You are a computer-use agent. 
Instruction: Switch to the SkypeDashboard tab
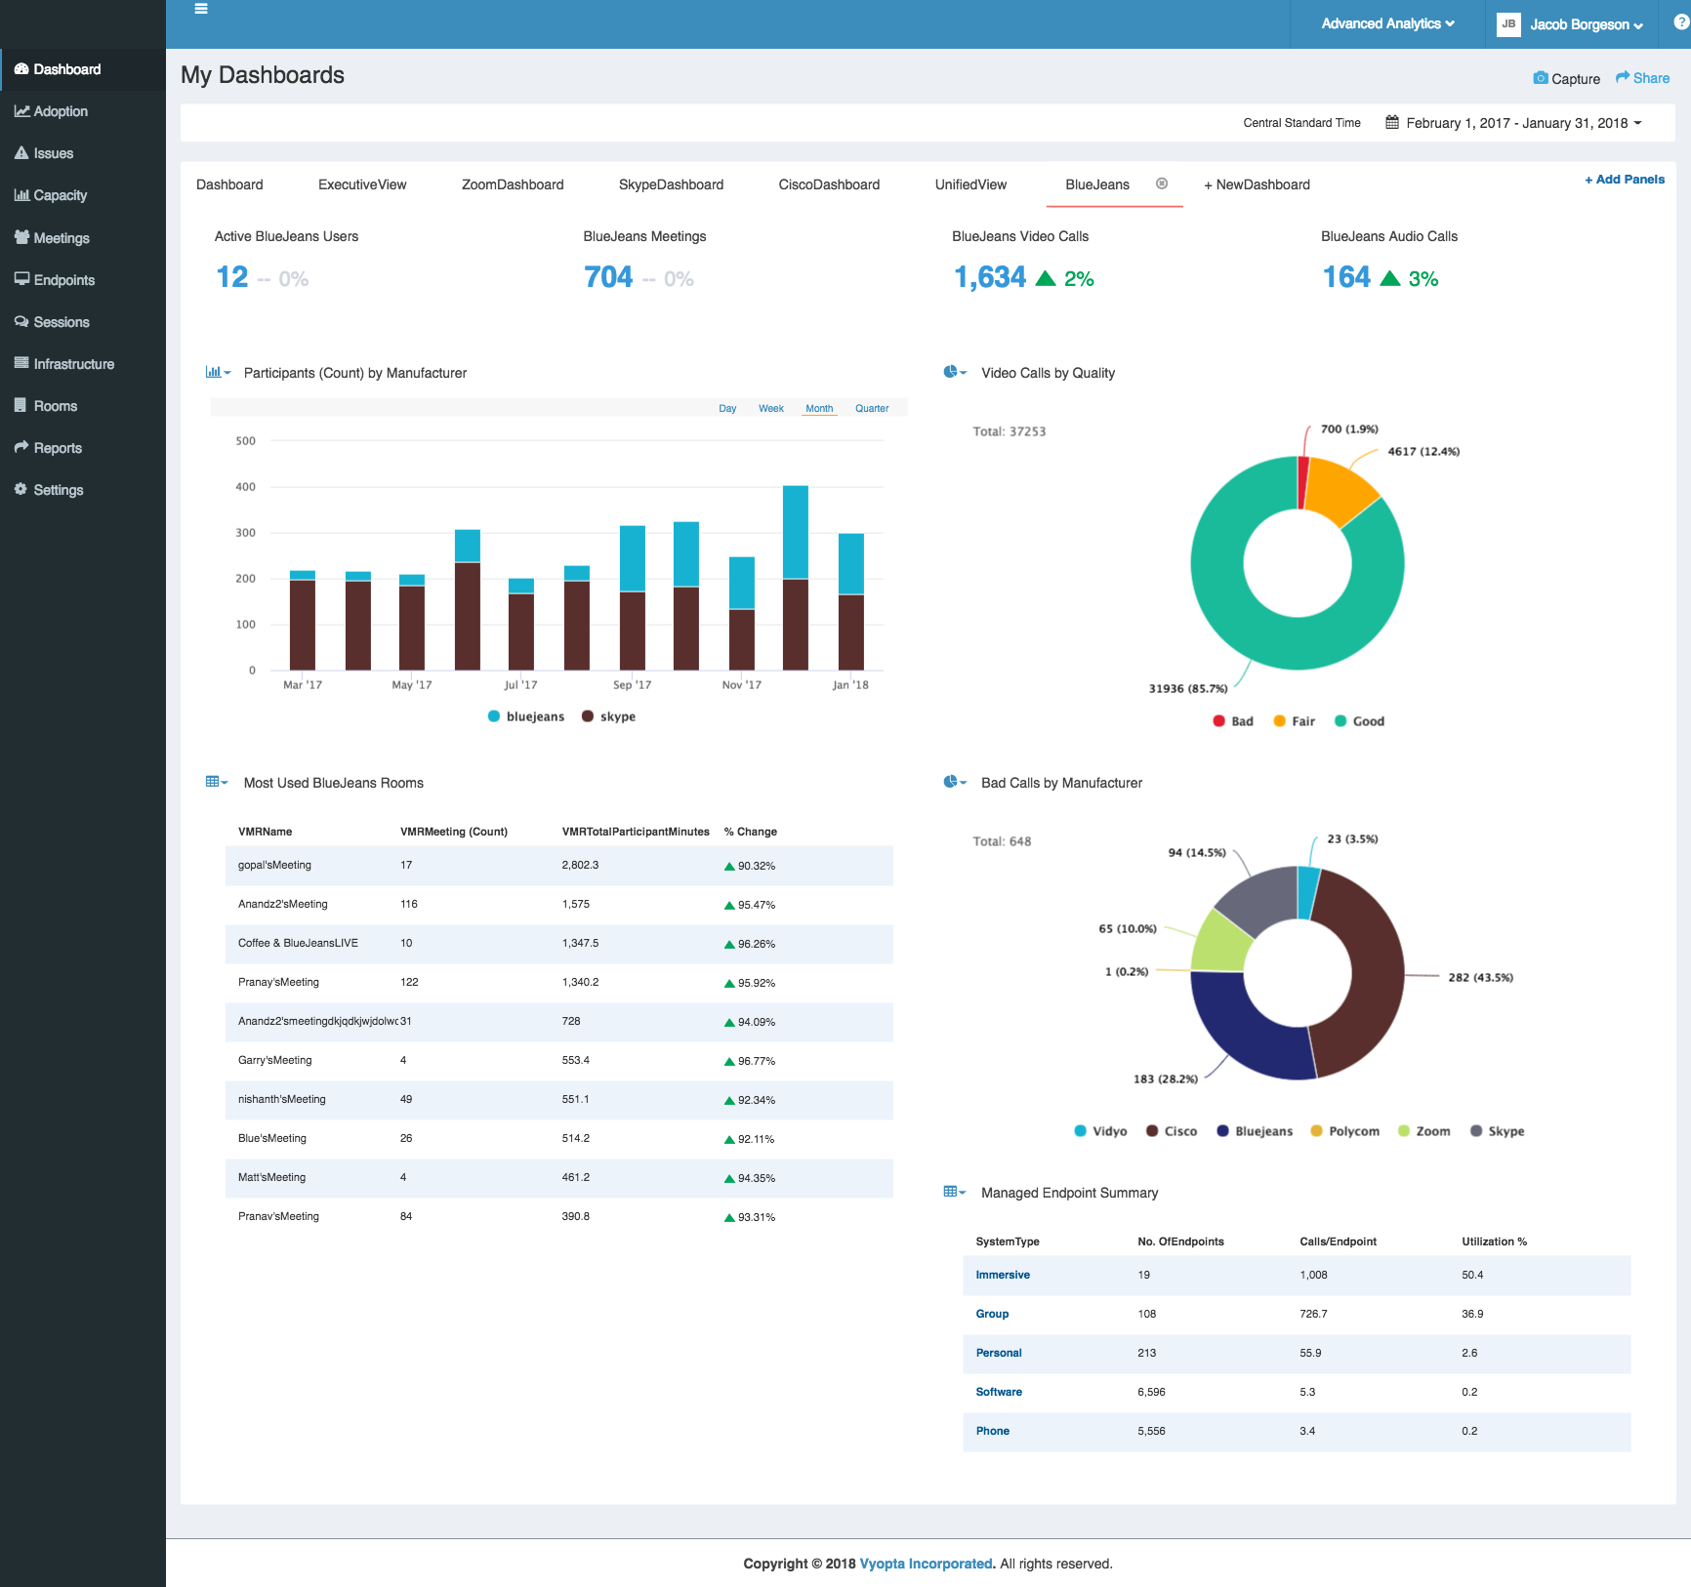671,184
